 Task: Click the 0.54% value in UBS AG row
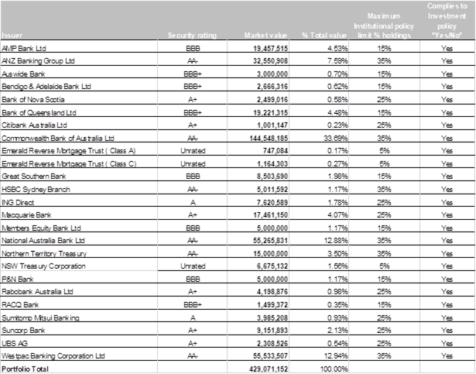[337, 344]
